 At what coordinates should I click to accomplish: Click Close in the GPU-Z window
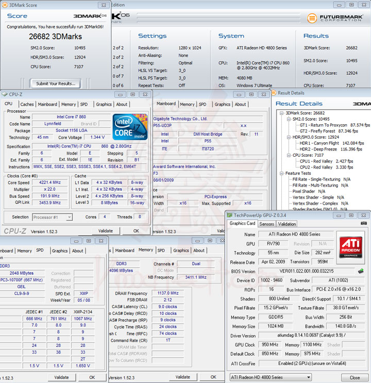pyautogui.click(x=355, y=378)
